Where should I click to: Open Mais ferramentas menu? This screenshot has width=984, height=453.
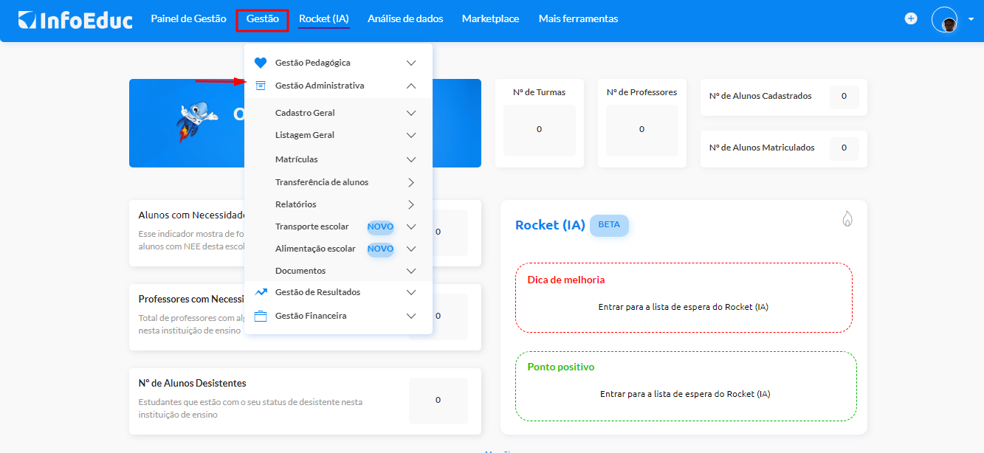[x=578, y=18]
